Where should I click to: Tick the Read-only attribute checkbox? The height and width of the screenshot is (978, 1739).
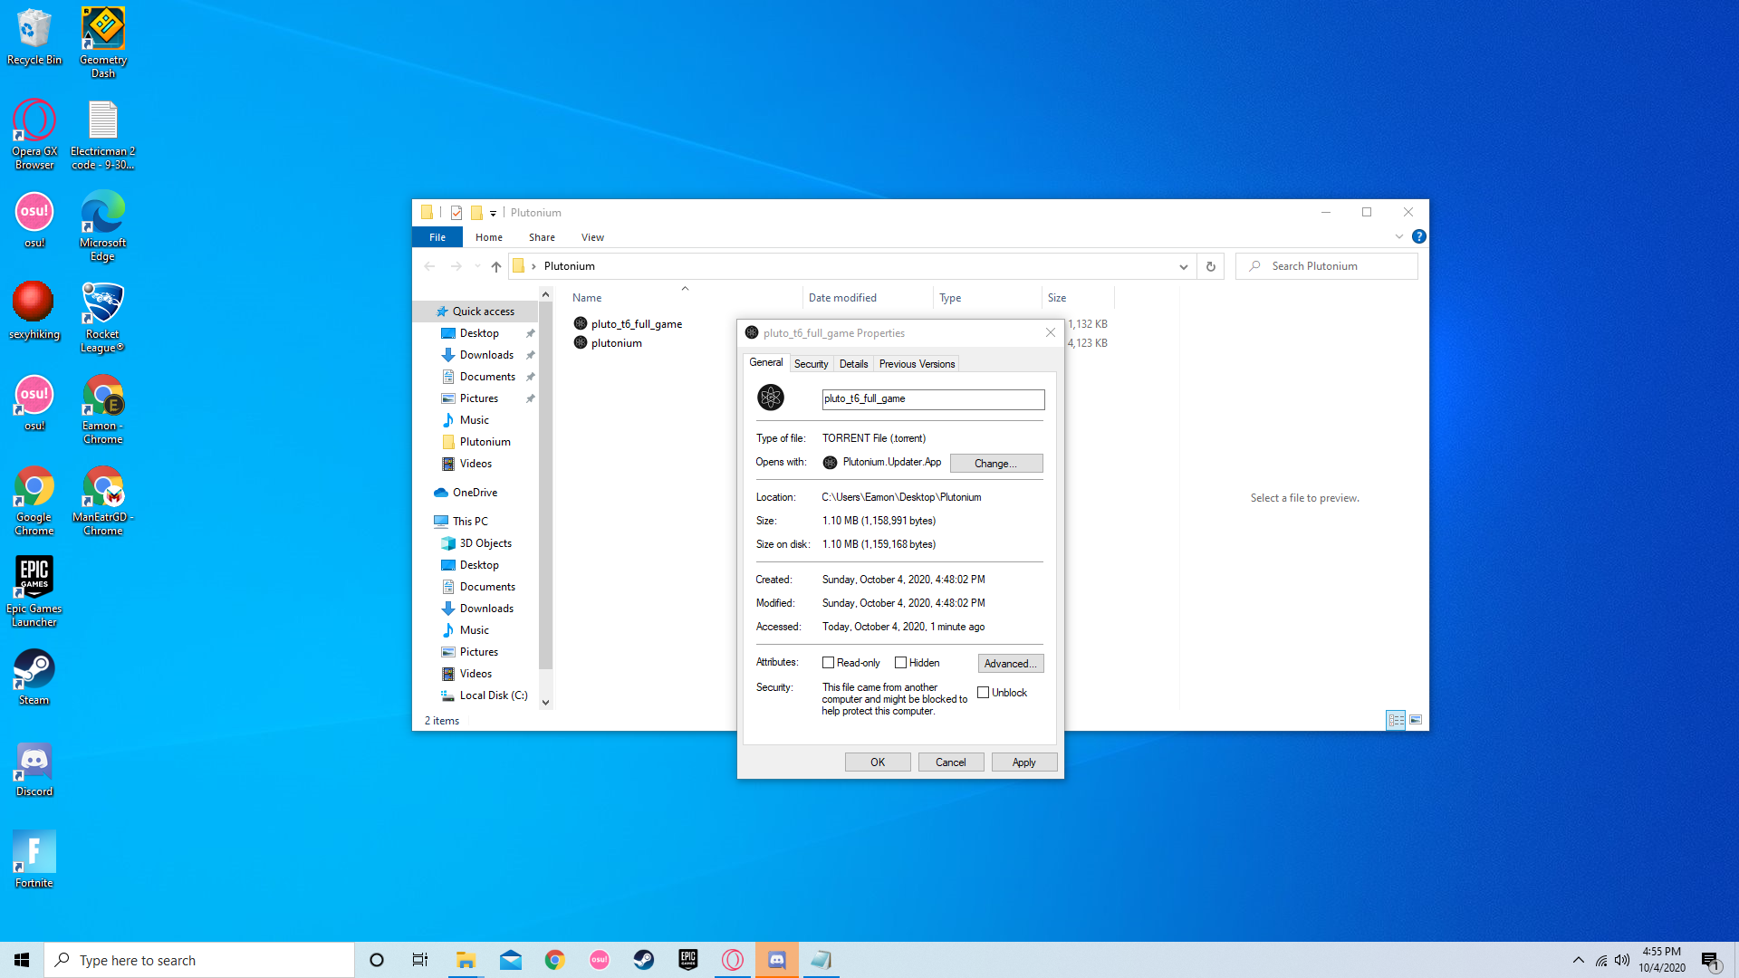click(x=828, y=663)
